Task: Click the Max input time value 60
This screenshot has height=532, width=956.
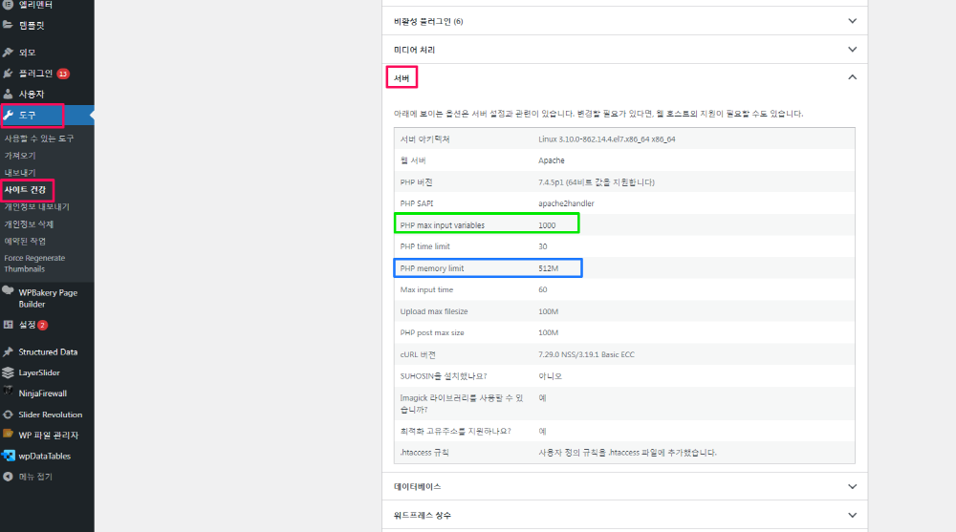Action: click(x=543, y=289)
